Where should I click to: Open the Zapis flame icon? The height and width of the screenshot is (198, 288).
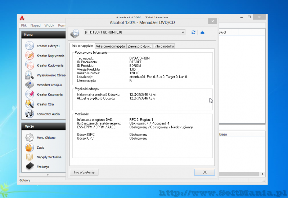(30, 147)
